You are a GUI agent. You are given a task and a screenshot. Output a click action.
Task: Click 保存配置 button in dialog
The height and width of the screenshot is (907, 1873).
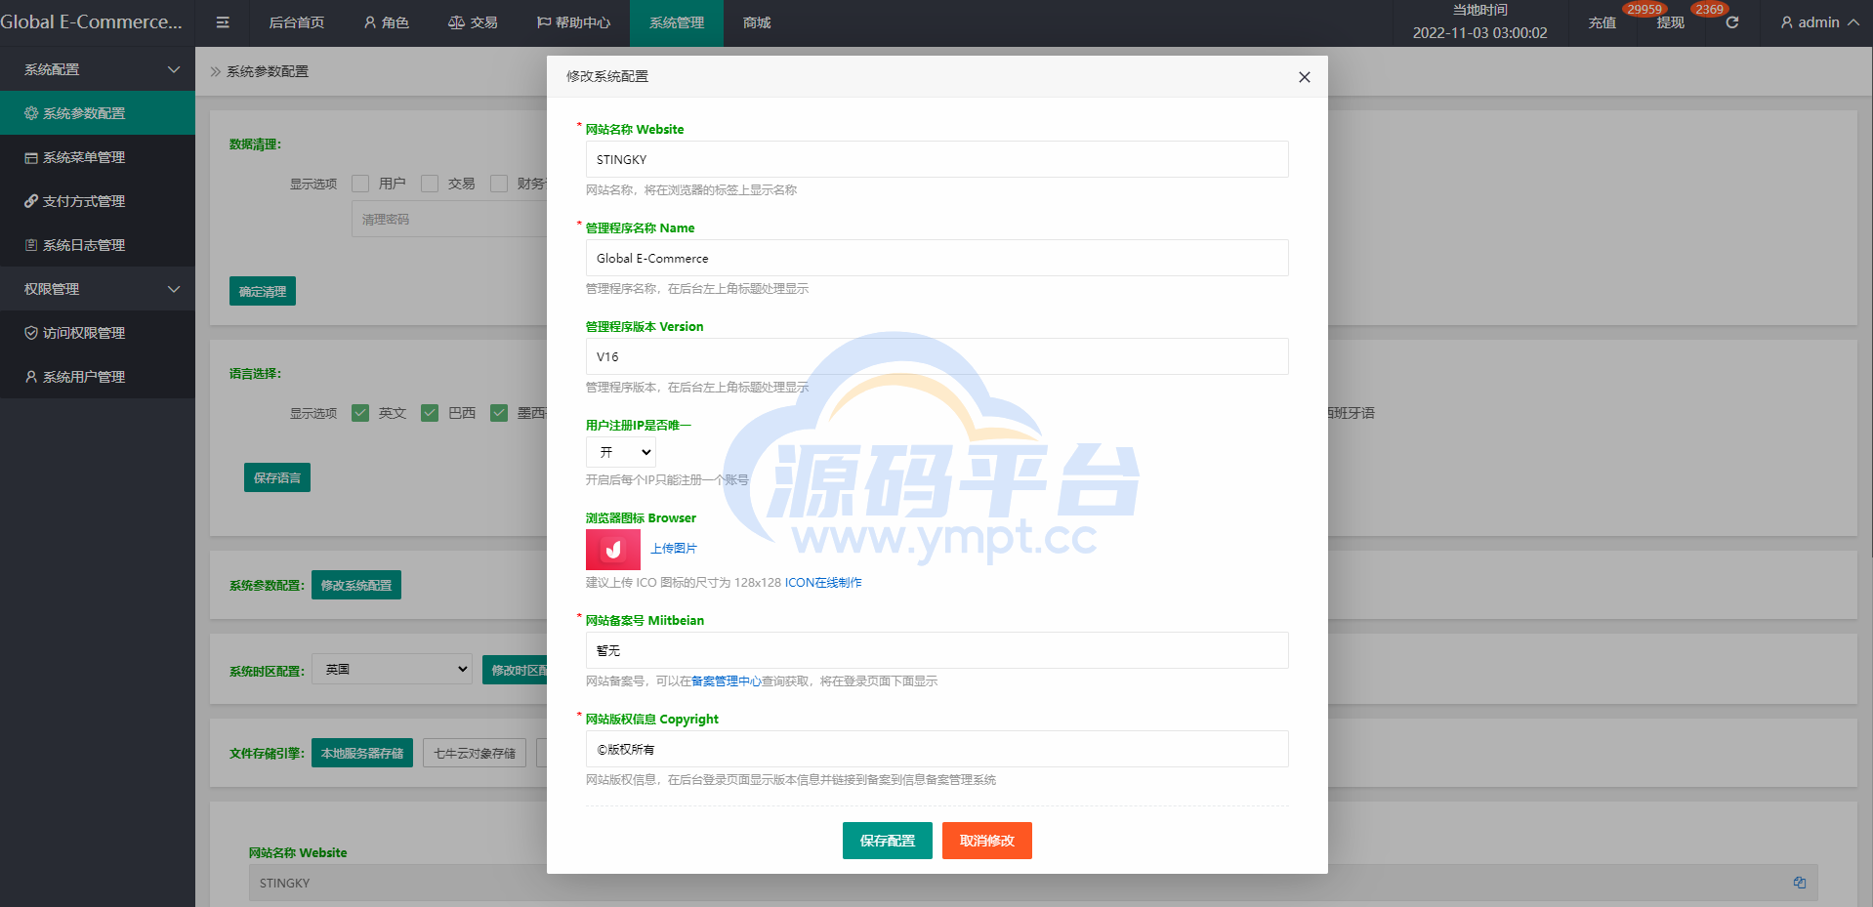coord(888,841)
